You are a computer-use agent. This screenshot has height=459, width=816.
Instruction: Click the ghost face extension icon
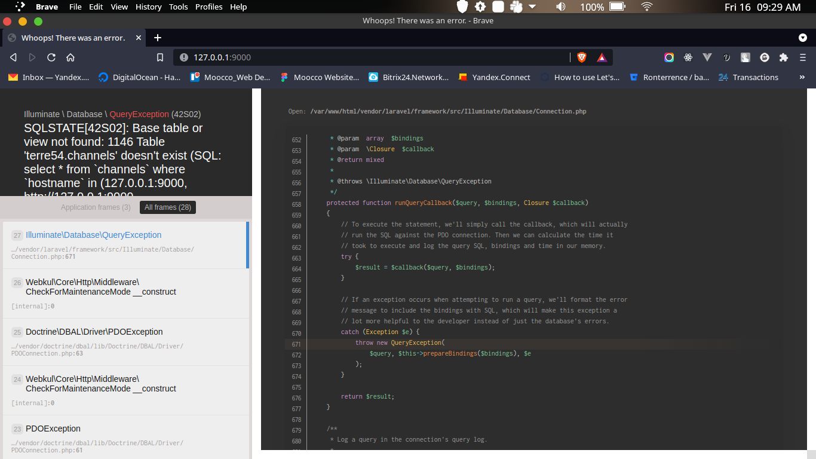765,57
